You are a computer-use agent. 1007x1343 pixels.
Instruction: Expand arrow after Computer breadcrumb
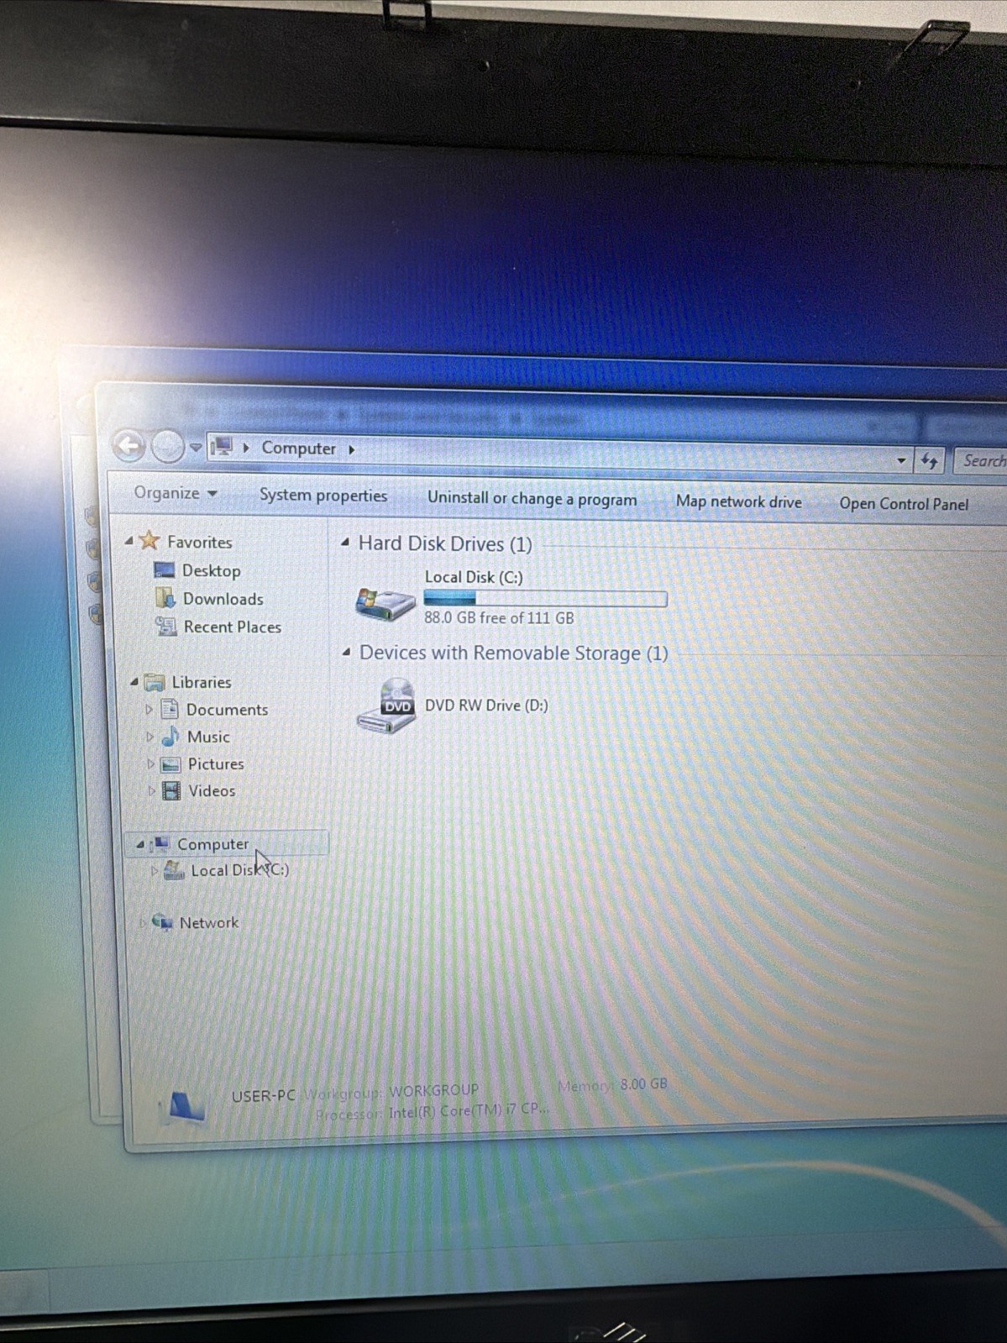351,449
